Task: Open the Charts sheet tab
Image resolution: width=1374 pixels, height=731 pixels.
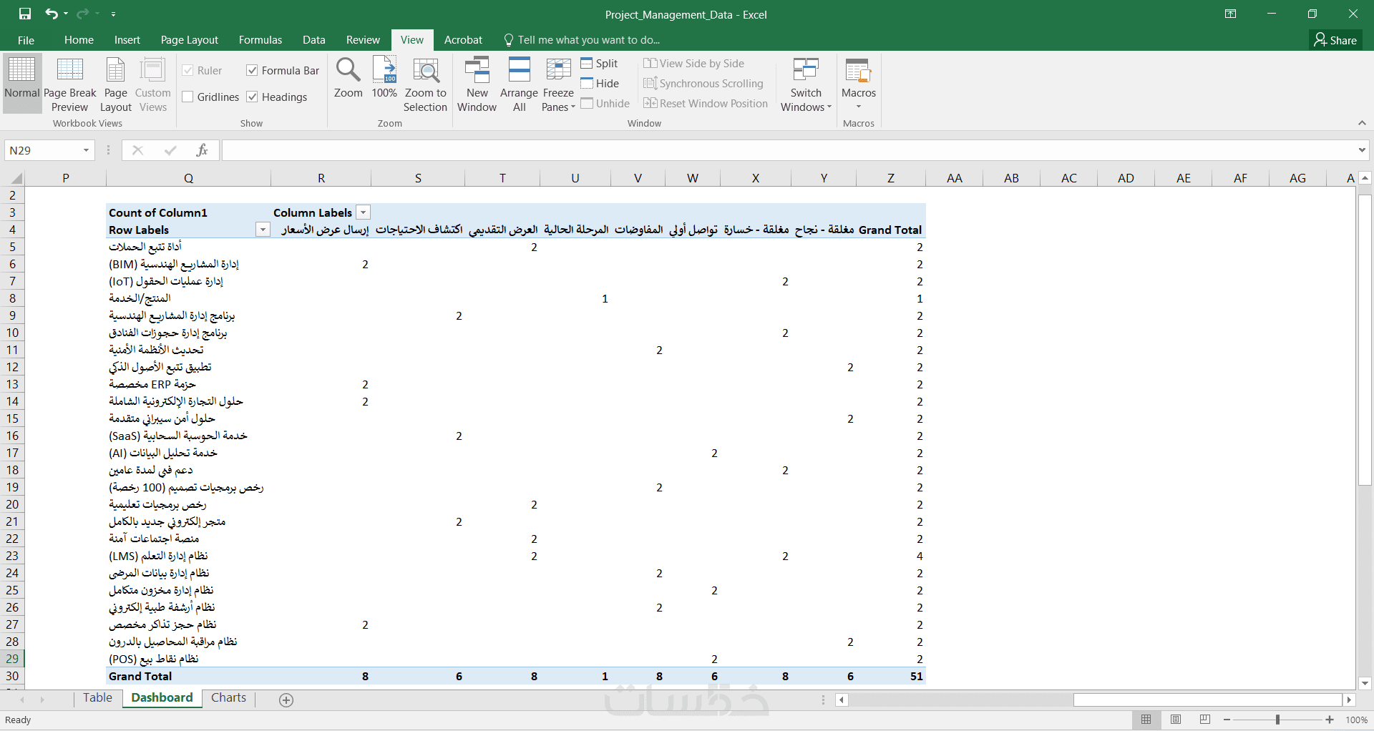Action: (228, 698)
